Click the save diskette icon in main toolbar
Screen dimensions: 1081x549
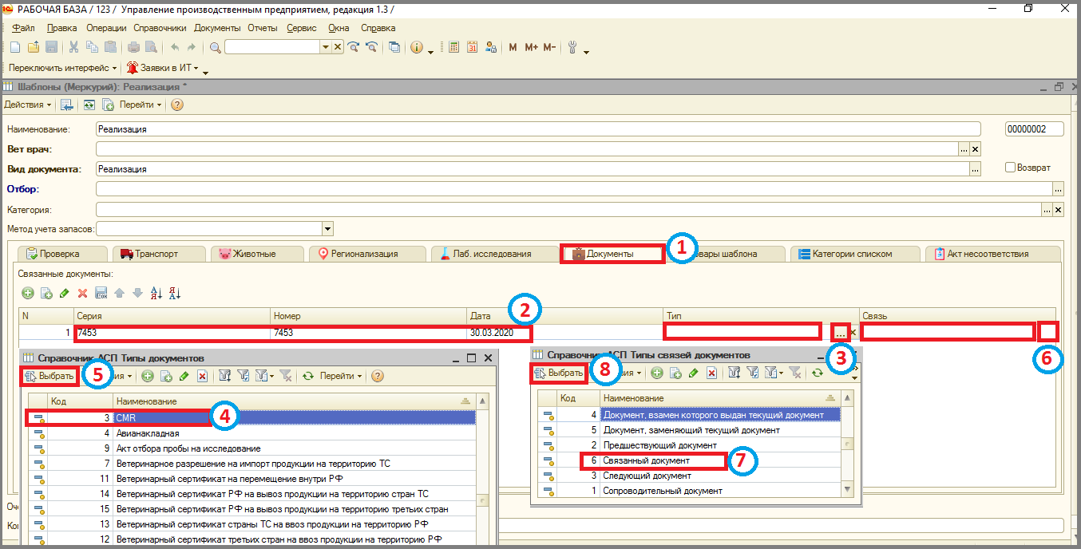[51, 47]
